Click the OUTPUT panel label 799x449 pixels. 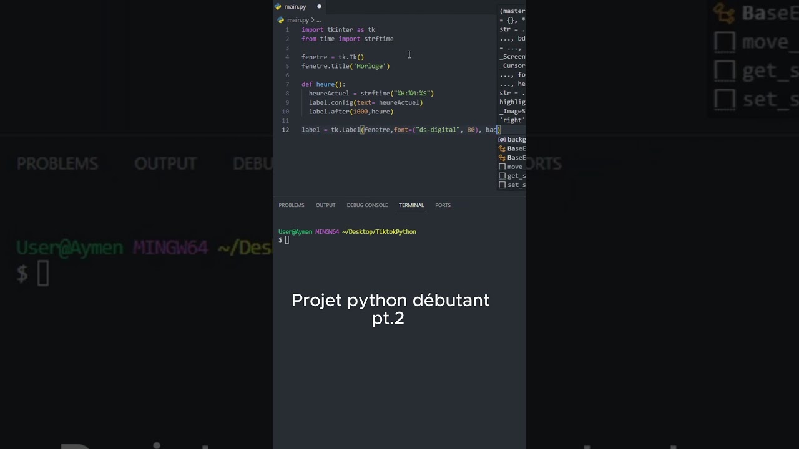(325, 205)
